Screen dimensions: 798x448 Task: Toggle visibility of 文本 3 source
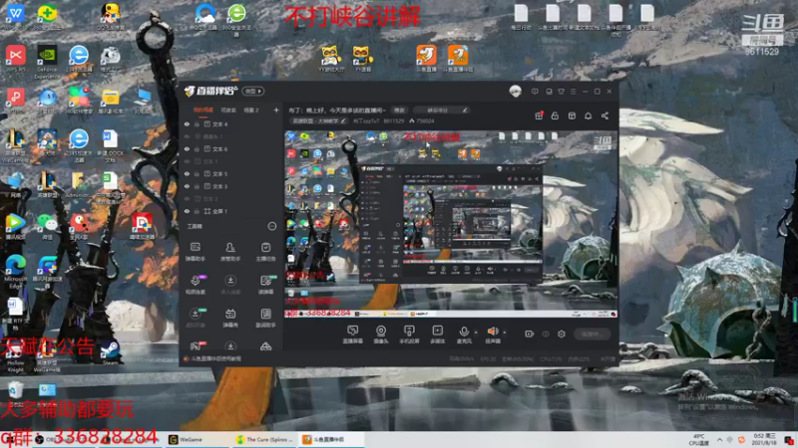pos(187,186)
